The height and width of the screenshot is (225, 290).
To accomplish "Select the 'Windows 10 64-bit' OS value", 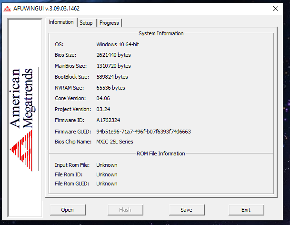I will pos(118,44).
